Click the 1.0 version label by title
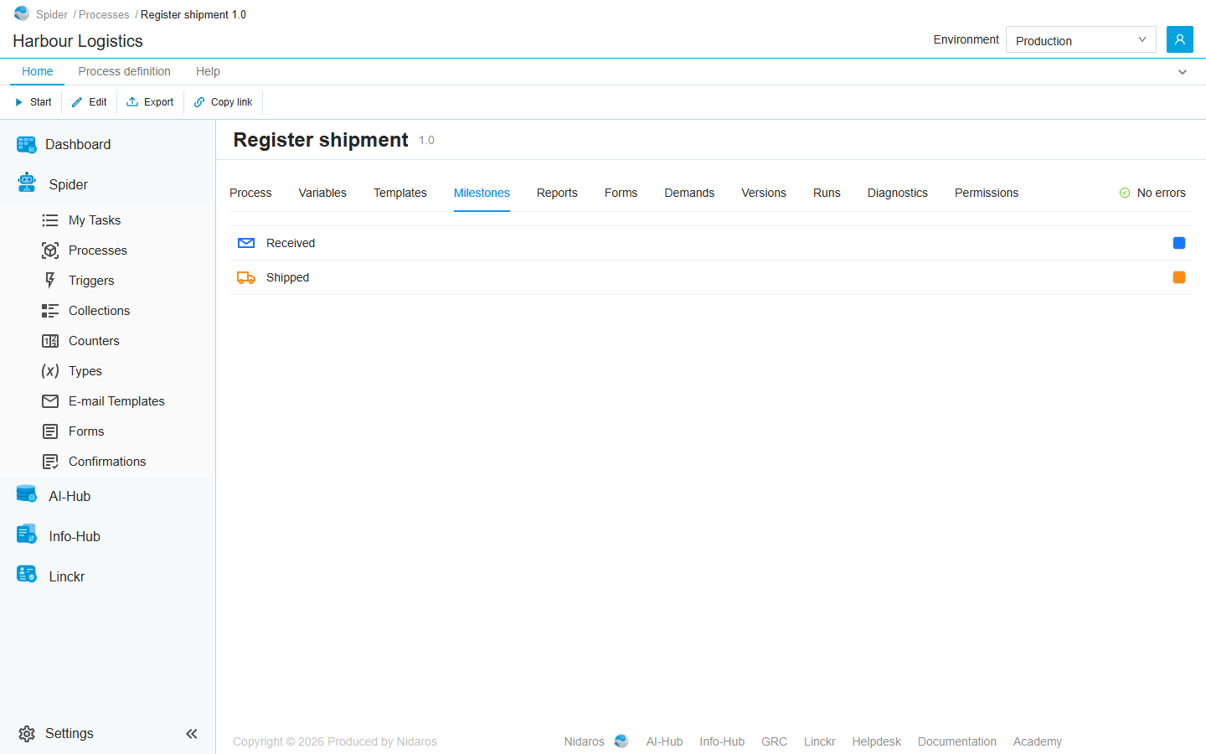This screenshot has width=1206, height=754. pos(426,140)
